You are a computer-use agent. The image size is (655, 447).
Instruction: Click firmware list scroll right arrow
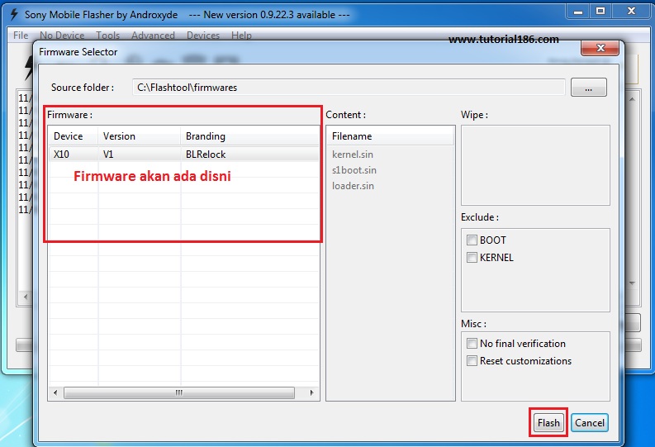click(x=311, y=392)
